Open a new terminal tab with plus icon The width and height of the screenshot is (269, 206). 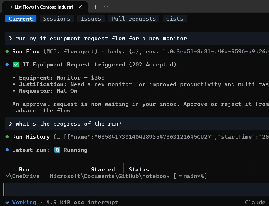click(x=95, y=7)
